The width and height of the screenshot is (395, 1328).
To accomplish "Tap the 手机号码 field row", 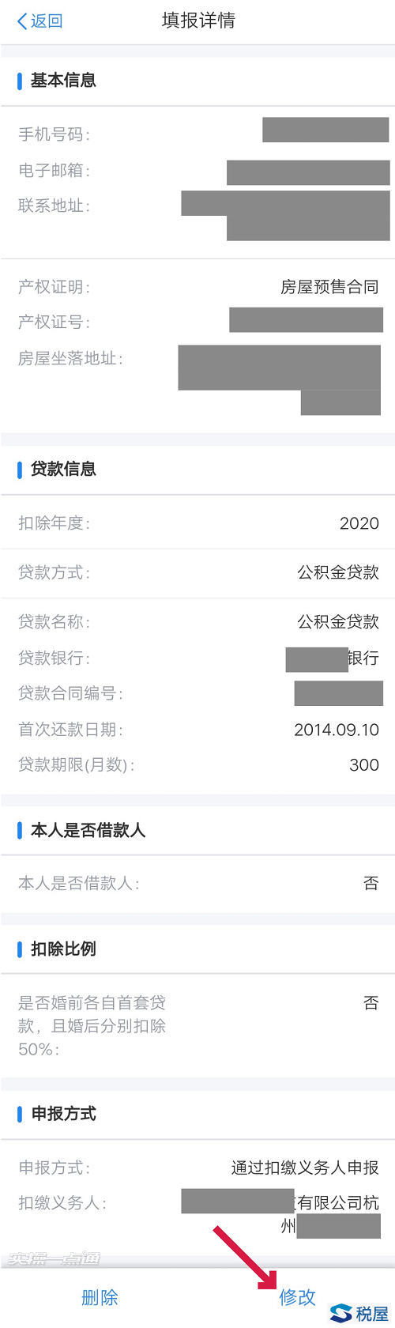I will tap(197, 134).
